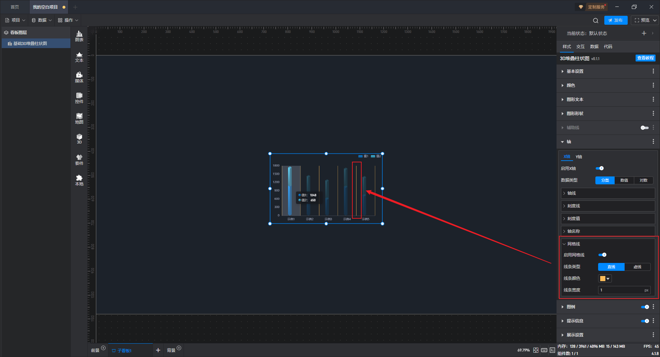Click the search magnifier icon
660x357 pixels.
(596, 21)
